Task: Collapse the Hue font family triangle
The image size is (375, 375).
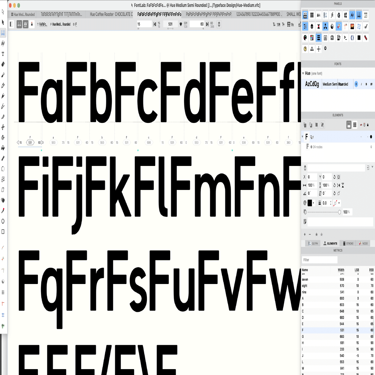Action: tap(303, 73)
